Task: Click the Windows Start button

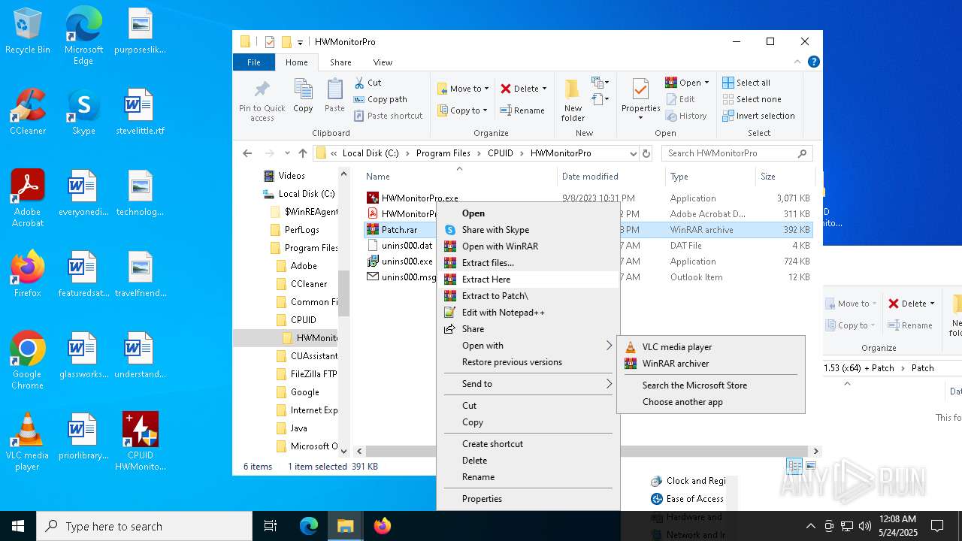Action: 18,526
